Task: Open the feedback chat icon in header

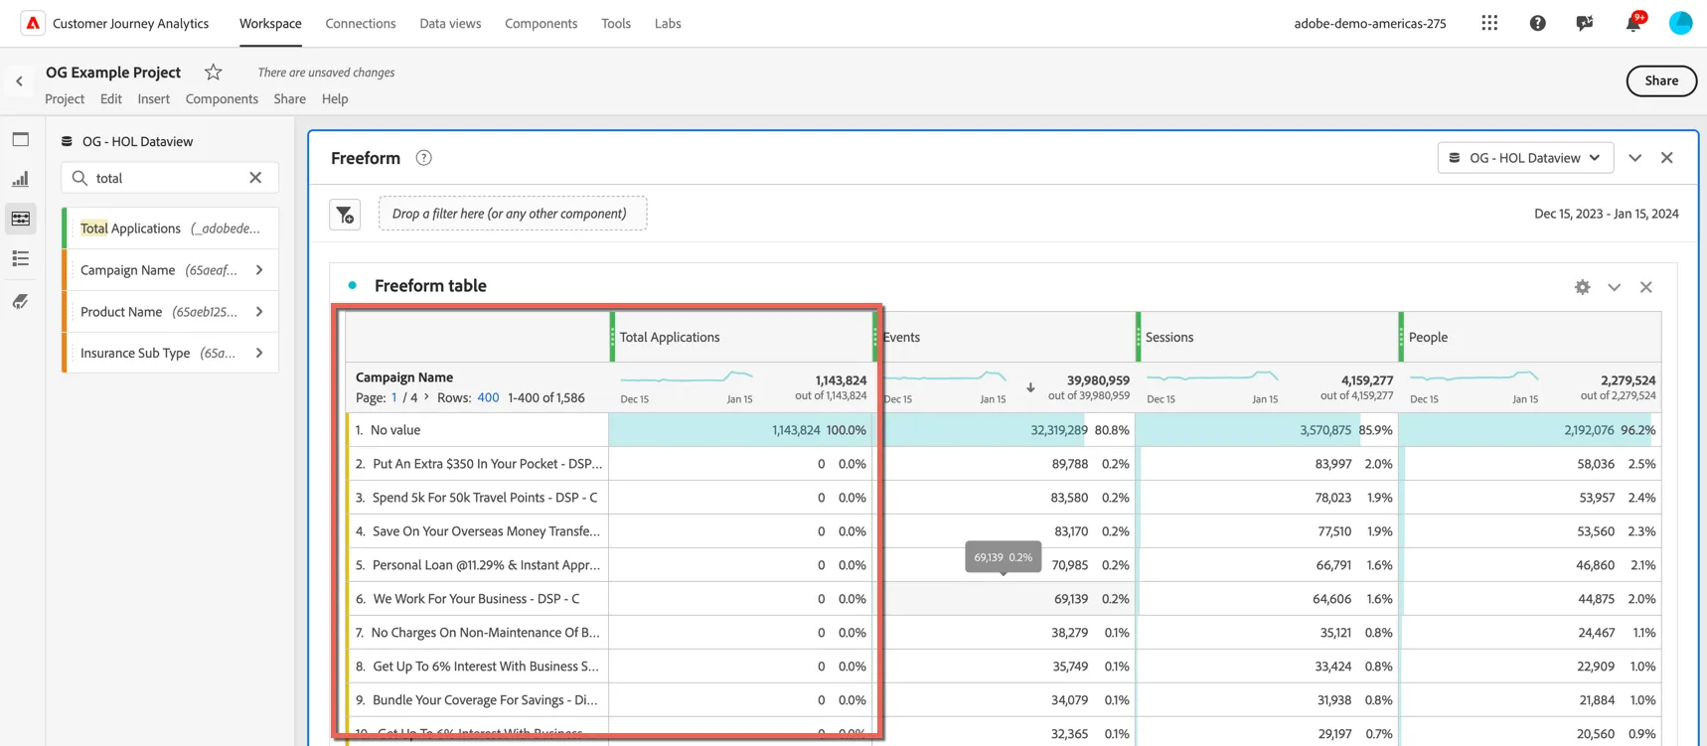Action: tap(1585, 23)
